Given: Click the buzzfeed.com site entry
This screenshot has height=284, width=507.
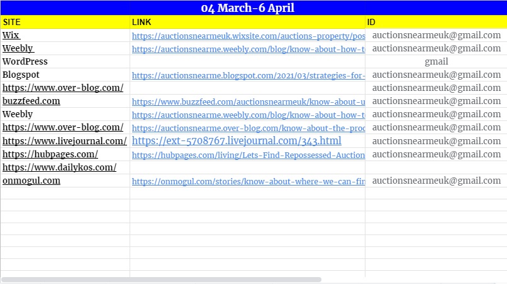Looking at the screenshot, I should click(31, 101).
